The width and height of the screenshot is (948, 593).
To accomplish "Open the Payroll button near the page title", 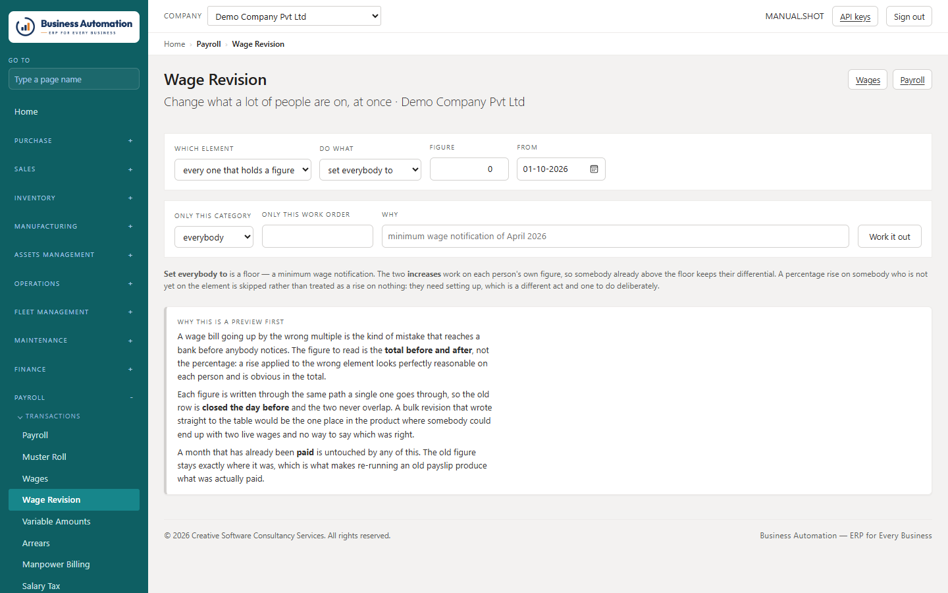I will [x=912, y=80].
